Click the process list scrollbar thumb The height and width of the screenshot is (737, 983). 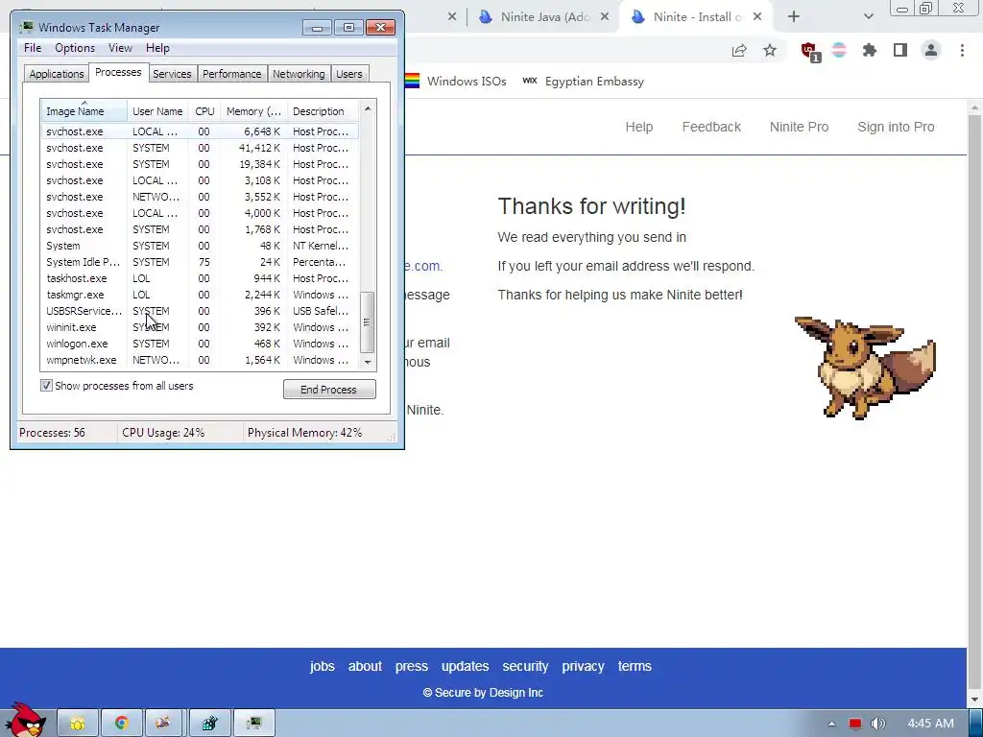pyautogui.click(x=368, y=322)
